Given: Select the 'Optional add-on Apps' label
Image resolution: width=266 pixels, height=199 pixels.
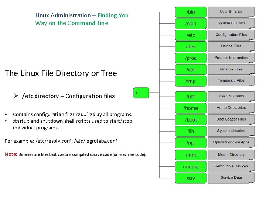Looking at the screenshot, I should click(231, 142).
